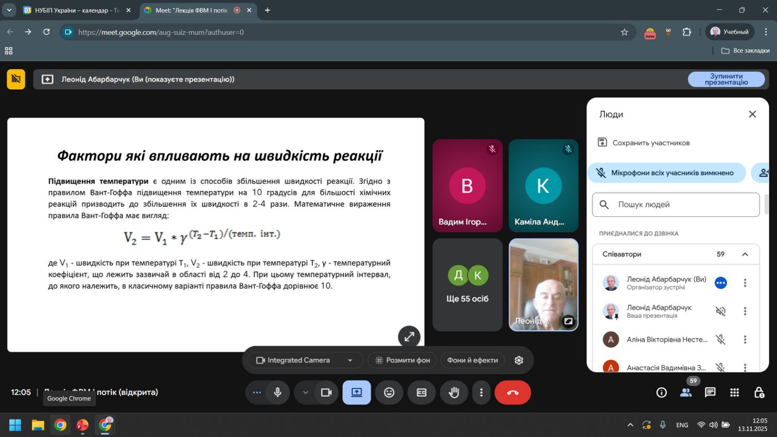Screen dimensions: 777x437
Task: Bookmark this page with the star icon
Action: tap(625, 32)
